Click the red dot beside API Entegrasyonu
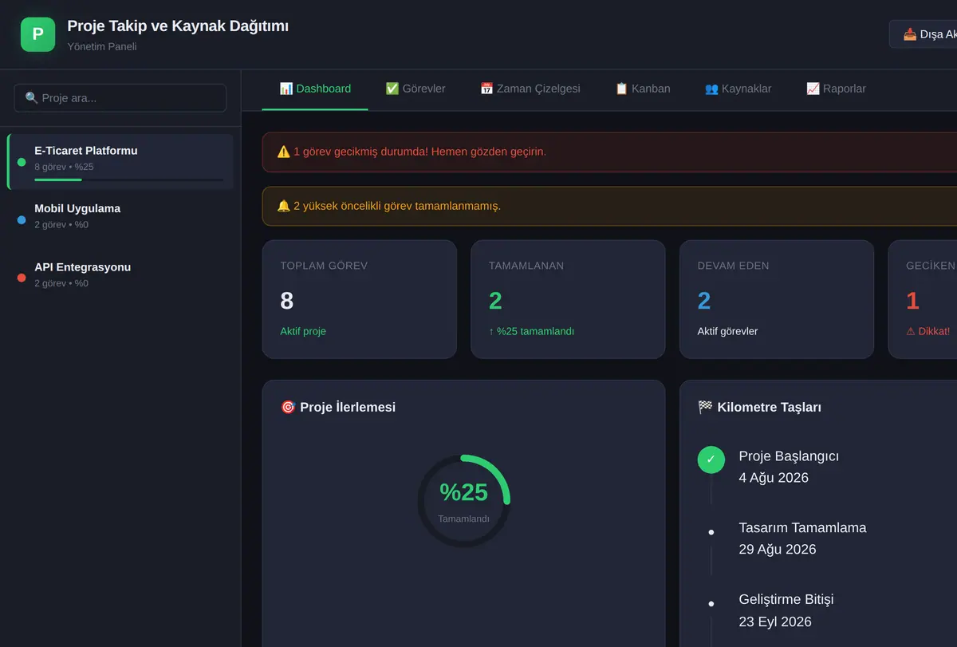This screenshot has height=647, width=957. pyautogui.click(x=22, y=278)
